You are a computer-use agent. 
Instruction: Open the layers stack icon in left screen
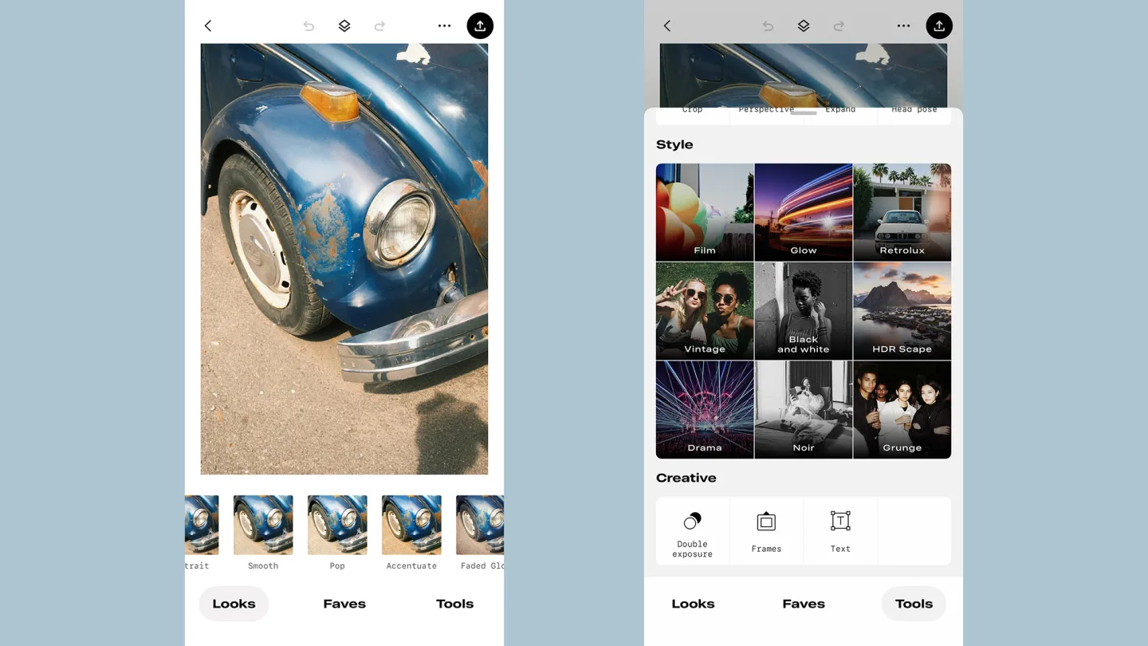(x=344, y=26)
